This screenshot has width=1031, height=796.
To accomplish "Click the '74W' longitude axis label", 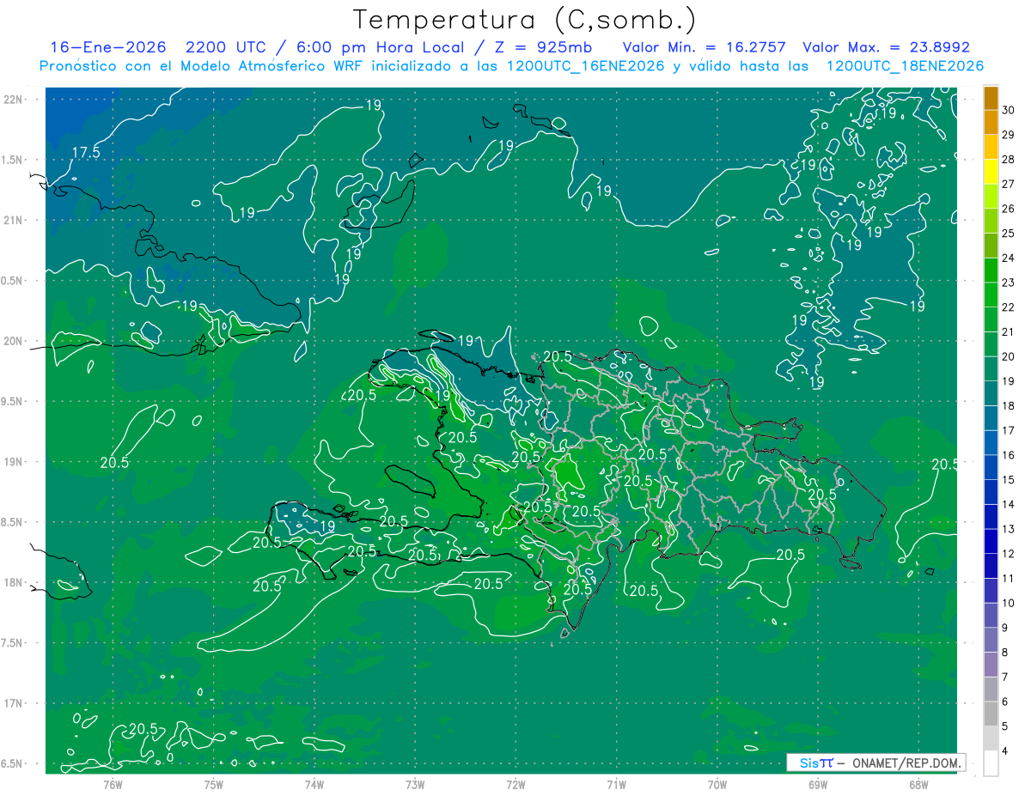I will point(314,784).
